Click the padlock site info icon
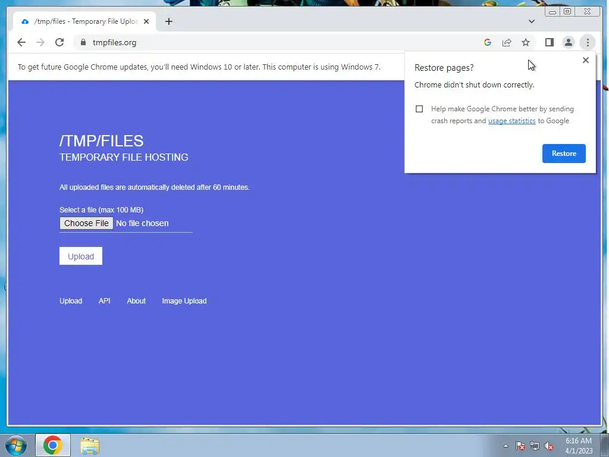This screenshot has width=609, height=457. (83, 42)
